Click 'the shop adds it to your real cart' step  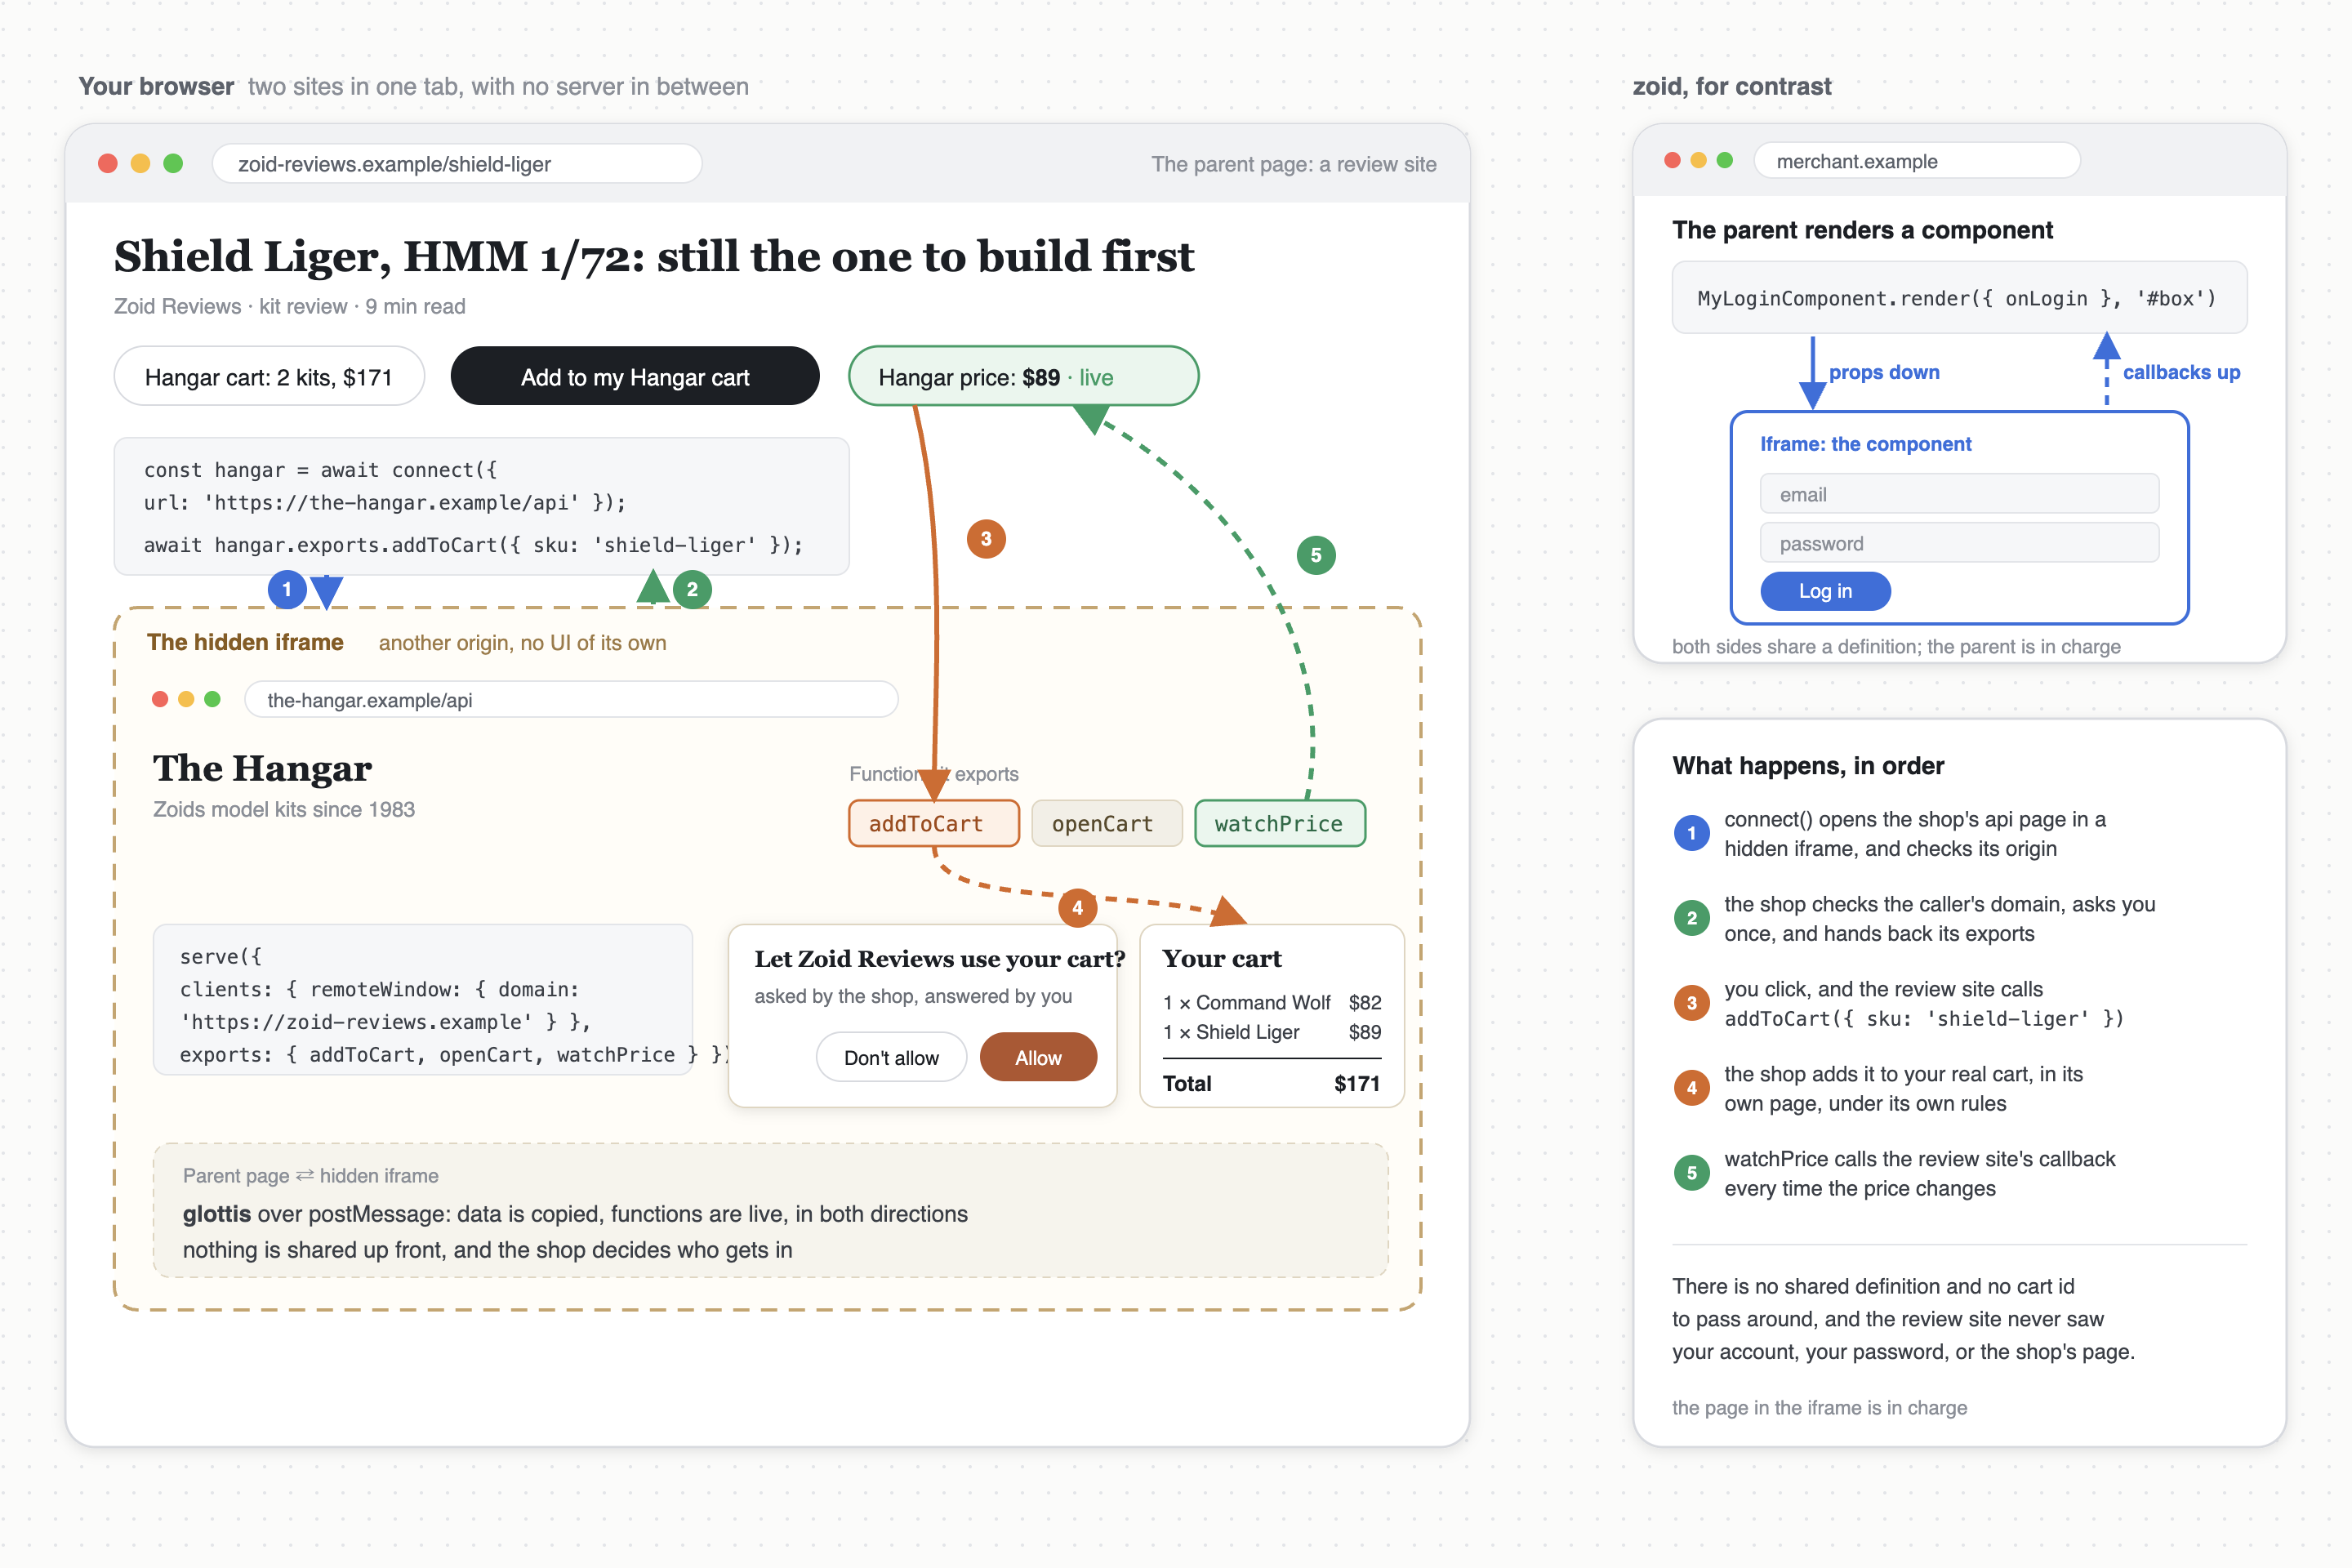1903,1088
